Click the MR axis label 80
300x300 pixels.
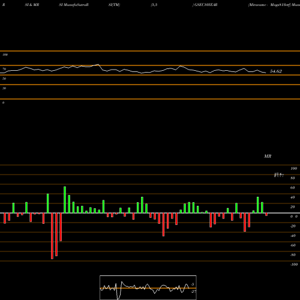[x=293, y=178]
